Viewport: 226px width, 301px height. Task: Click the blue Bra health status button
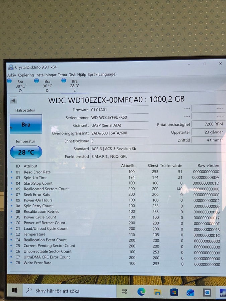(26, 124)
